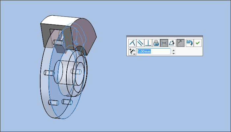Select the Perpendicular mate icon
The image size is (231, 132).
pyautogui.click(x=148, y=43)
